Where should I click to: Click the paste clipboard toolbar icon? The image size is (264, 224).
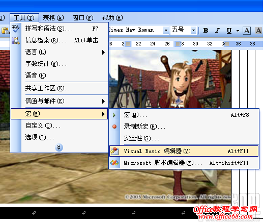click(x=6, y=31)
